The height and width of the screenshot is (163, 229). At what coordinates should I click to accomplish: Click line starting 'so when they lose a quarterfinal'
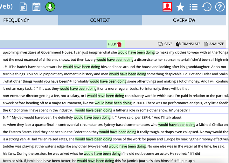[x=114, y=125]
